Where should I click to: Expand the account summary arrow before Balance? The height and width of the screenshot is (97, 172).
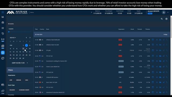coord(91,12)
